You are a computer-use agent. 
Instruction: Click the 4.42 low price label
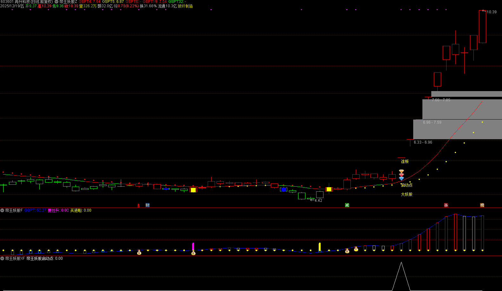pos(318,201)
